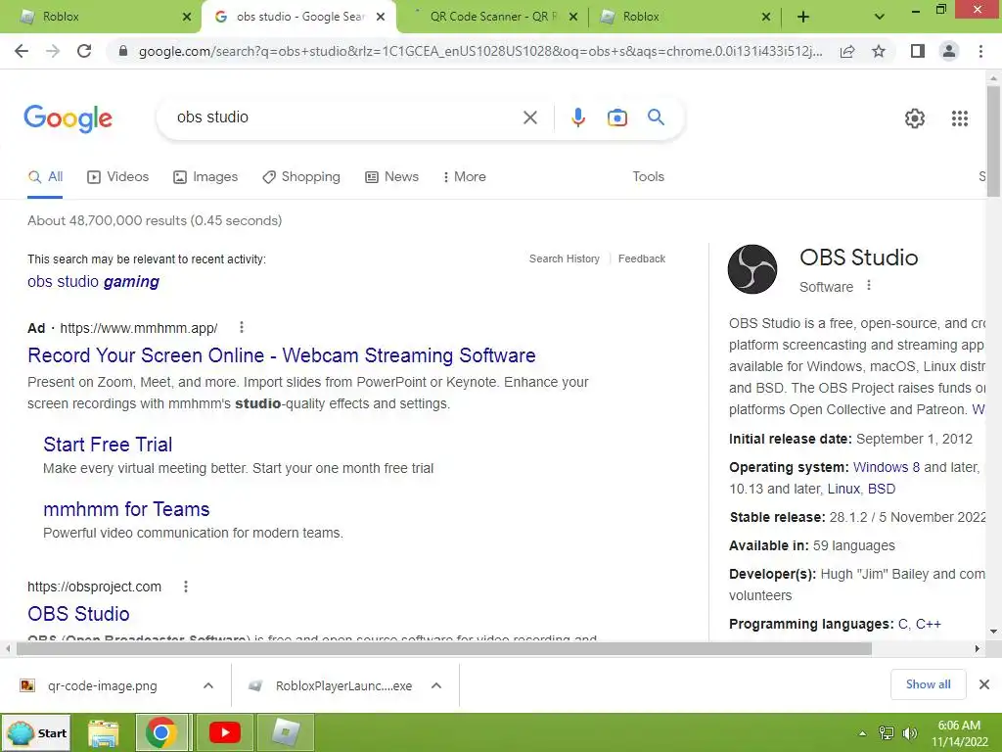Open Google quick settings gear
The height and width of the screenshot is (752, 1002).
(x=915, y=118)
